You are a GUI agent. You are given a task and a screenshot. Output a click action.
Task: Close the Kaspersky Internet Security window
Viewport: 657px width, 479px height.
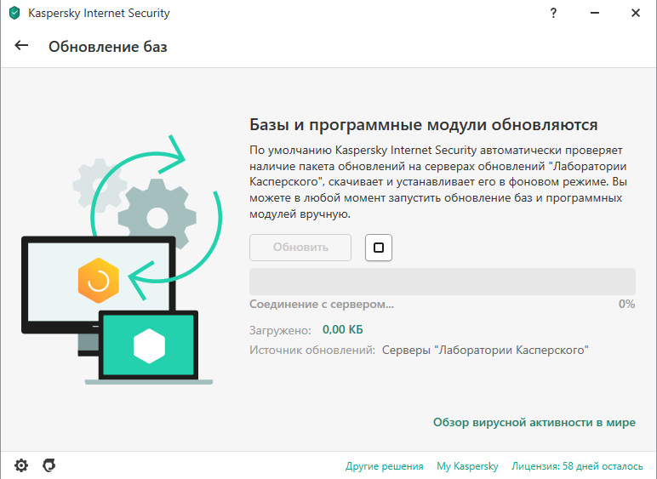click(636, 13)
